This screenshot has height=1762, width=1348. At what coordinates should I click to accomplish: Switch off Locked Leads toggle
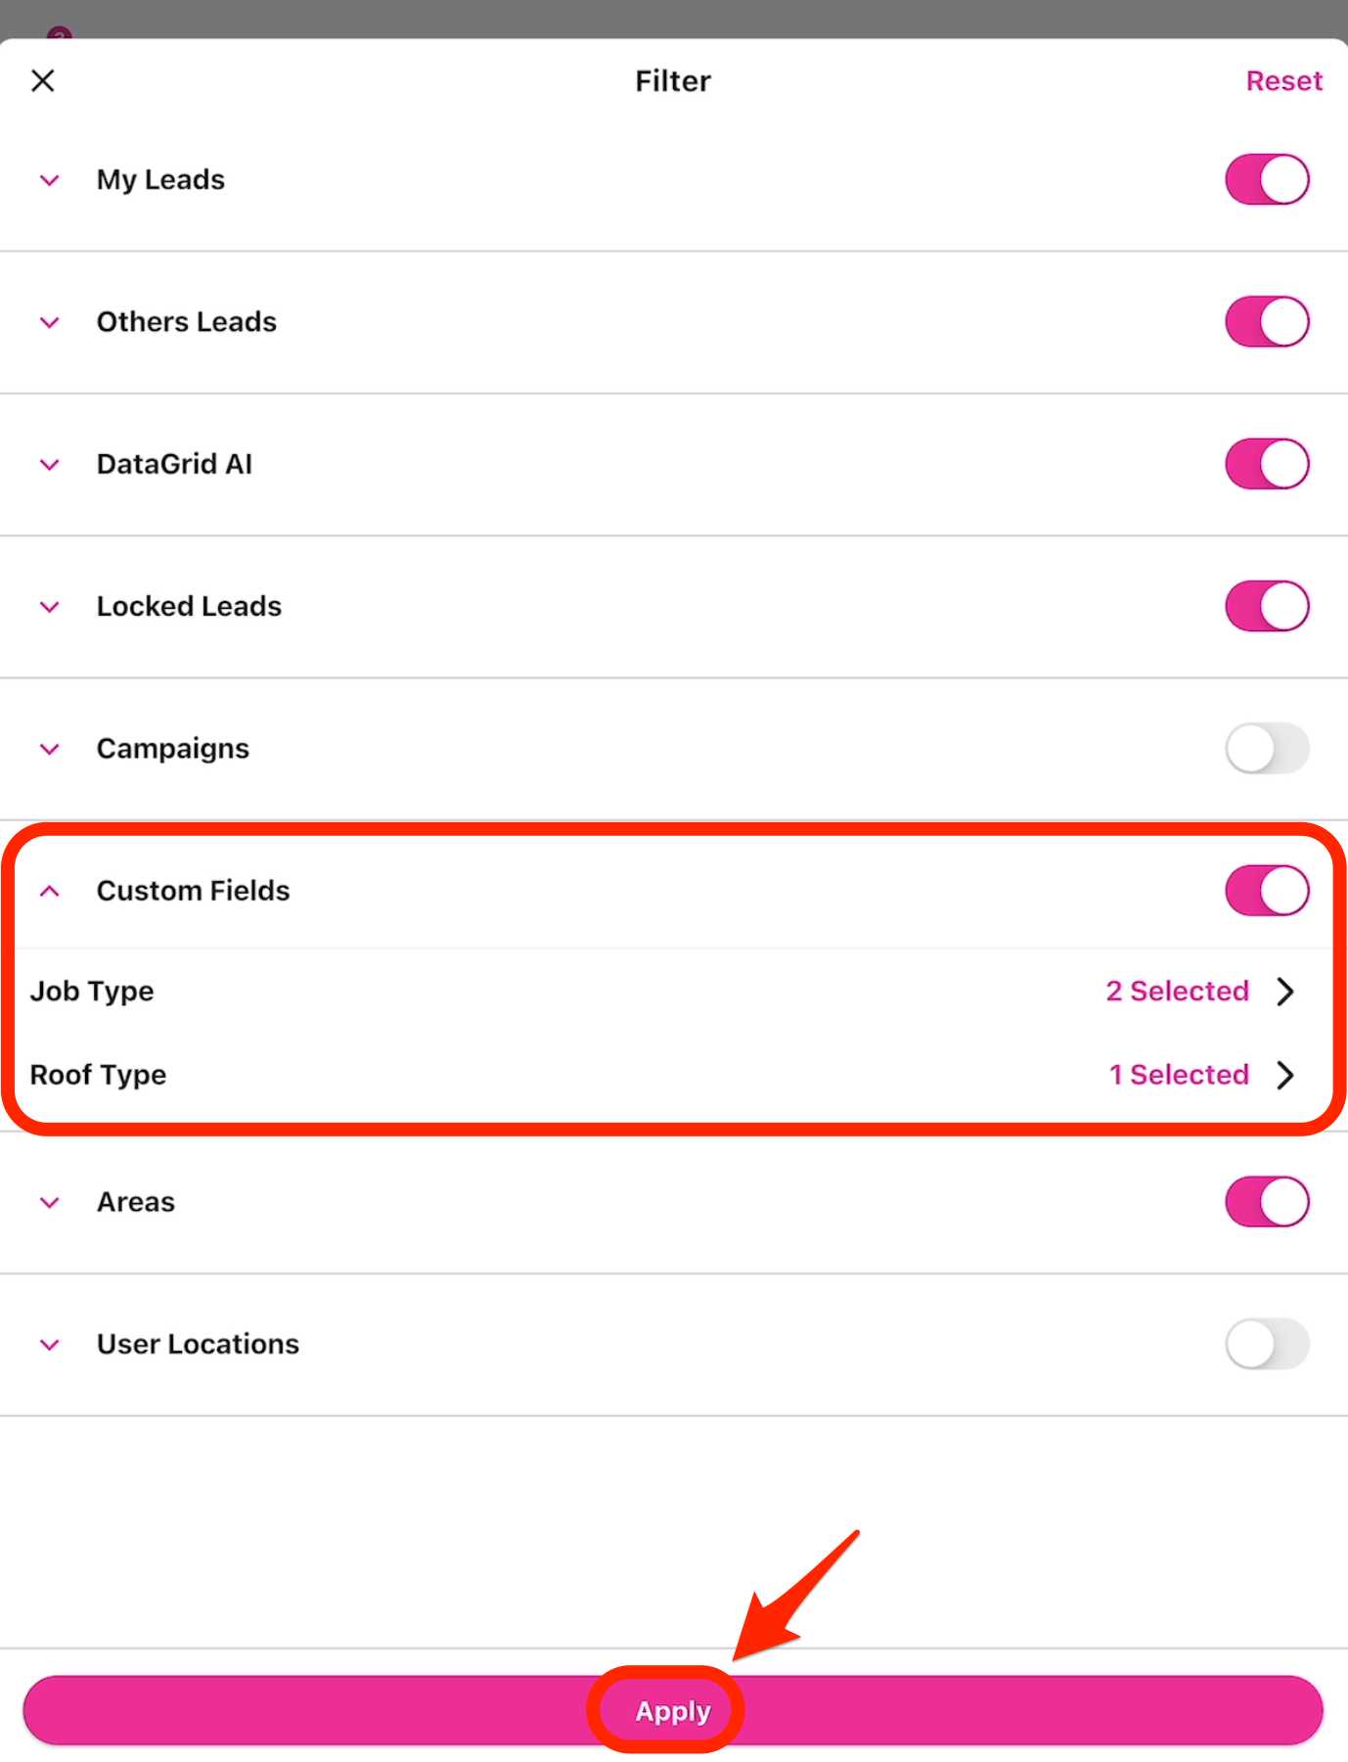point(1267,606)
